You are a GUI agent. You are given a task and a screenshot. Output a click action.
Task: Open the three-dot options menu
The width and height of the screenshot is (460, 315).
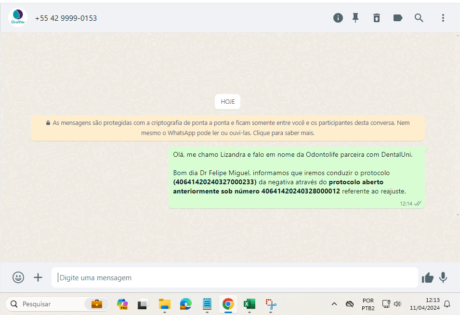pyautogui.click(x=443, y=18)
